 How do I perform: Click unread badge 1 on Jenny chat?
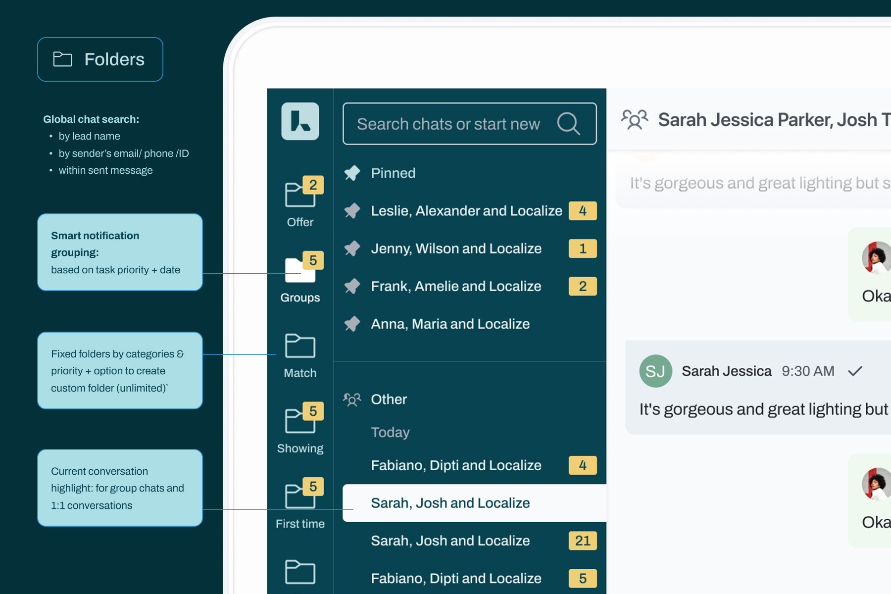coord(583,248)
